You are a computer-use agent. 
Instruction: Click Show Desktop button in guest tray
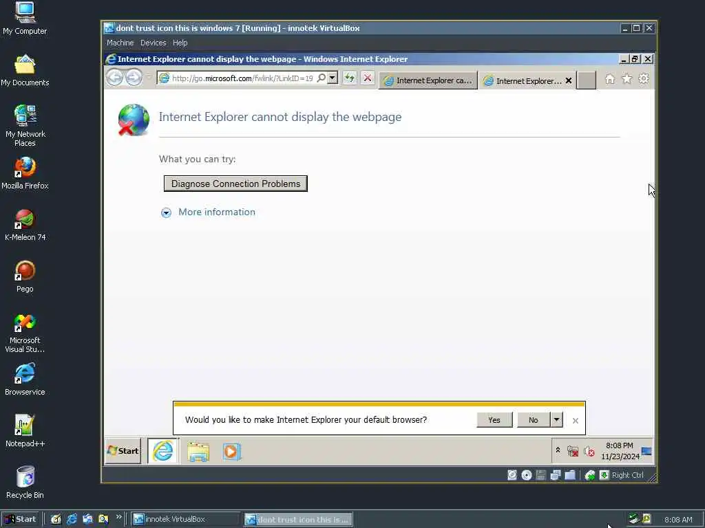646,451
